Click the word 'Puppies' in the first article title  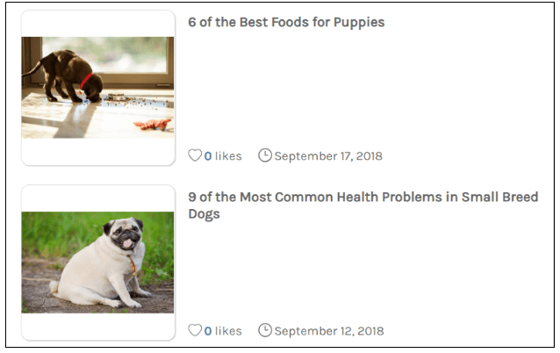click(359, 22)
